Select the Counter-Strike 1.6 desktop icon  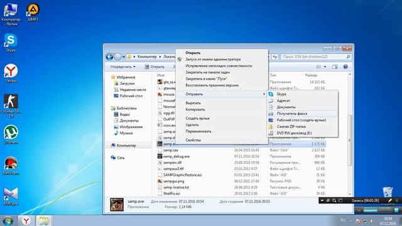[x=11, y=105]
